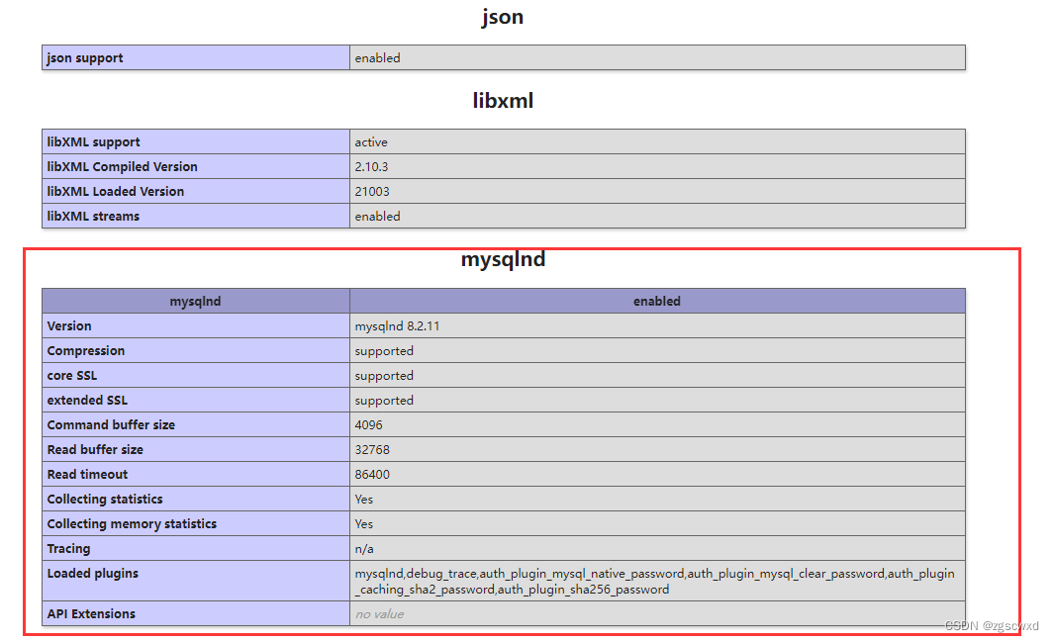This screenshot has width=1054, height=642.
Task: Click the 'no value' API Extensions cell
Action: (x=657, y=613)
